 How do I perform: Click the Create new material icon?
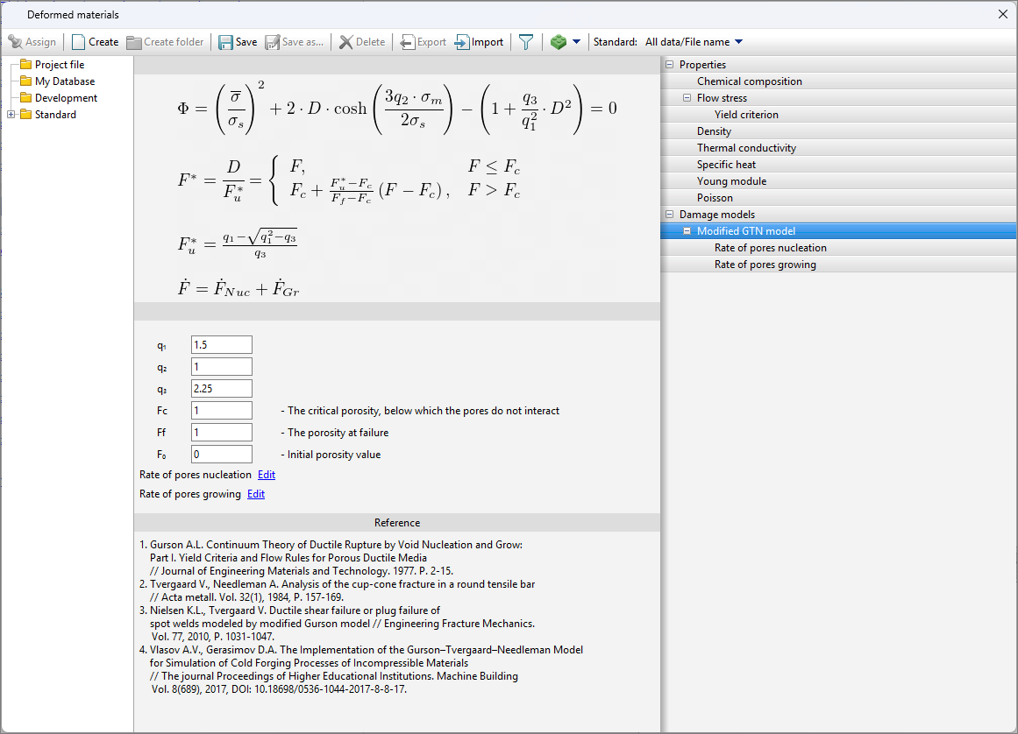79,42
